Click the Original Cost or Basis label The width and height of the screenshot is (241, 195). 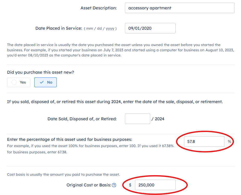pyautogui.click(x=88, y=185)
